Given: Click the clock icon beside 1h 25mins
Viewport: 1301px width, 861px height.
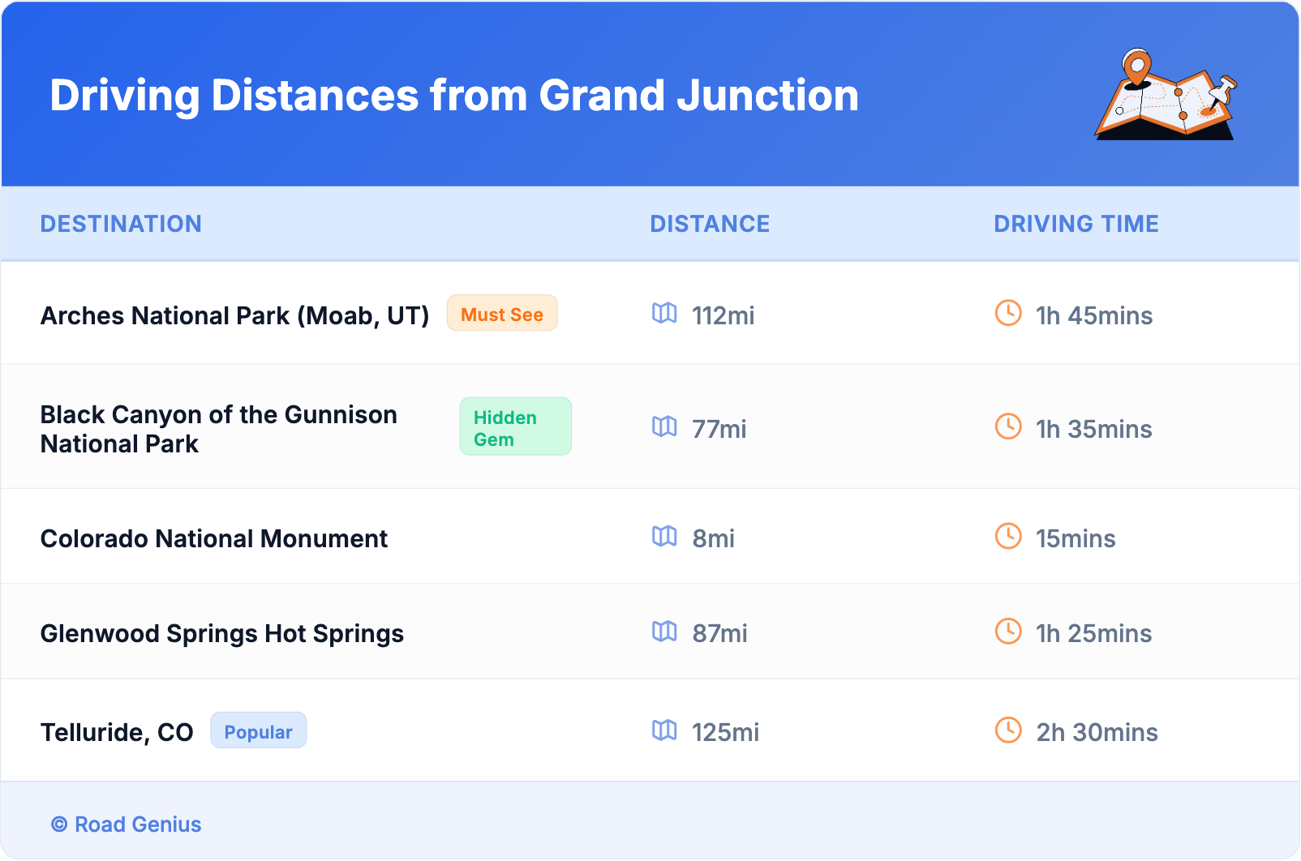Looking at the screenshot, I should pyautogui.click(x=1008, y=632).
